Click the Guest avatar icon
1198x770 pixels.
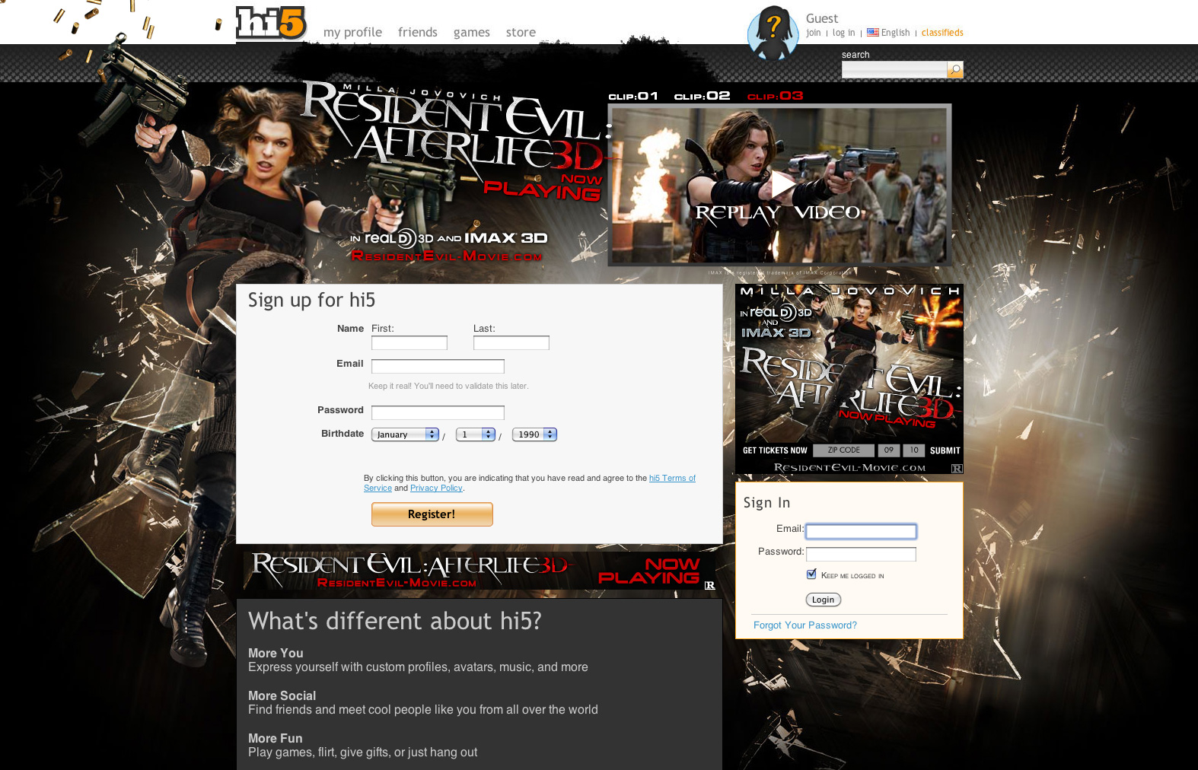click(x=773, y=33)
